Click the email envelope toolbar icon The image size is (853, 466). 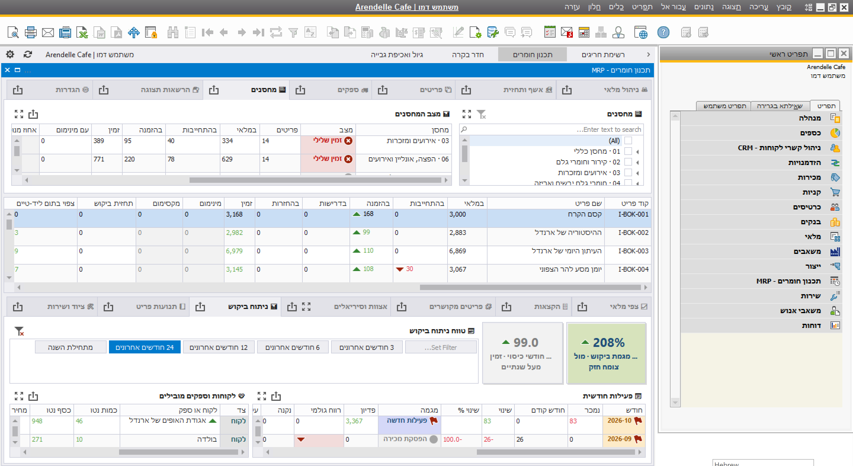click(48, 33)
